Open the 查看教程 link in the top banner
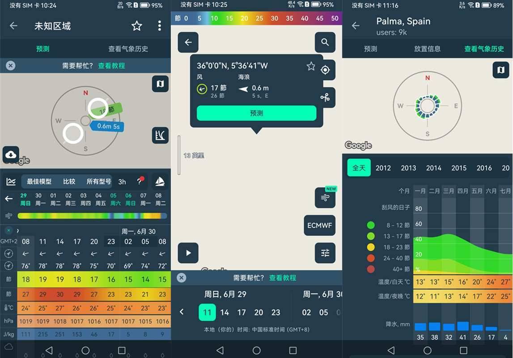Screen dimensions: 513x358 111,66
